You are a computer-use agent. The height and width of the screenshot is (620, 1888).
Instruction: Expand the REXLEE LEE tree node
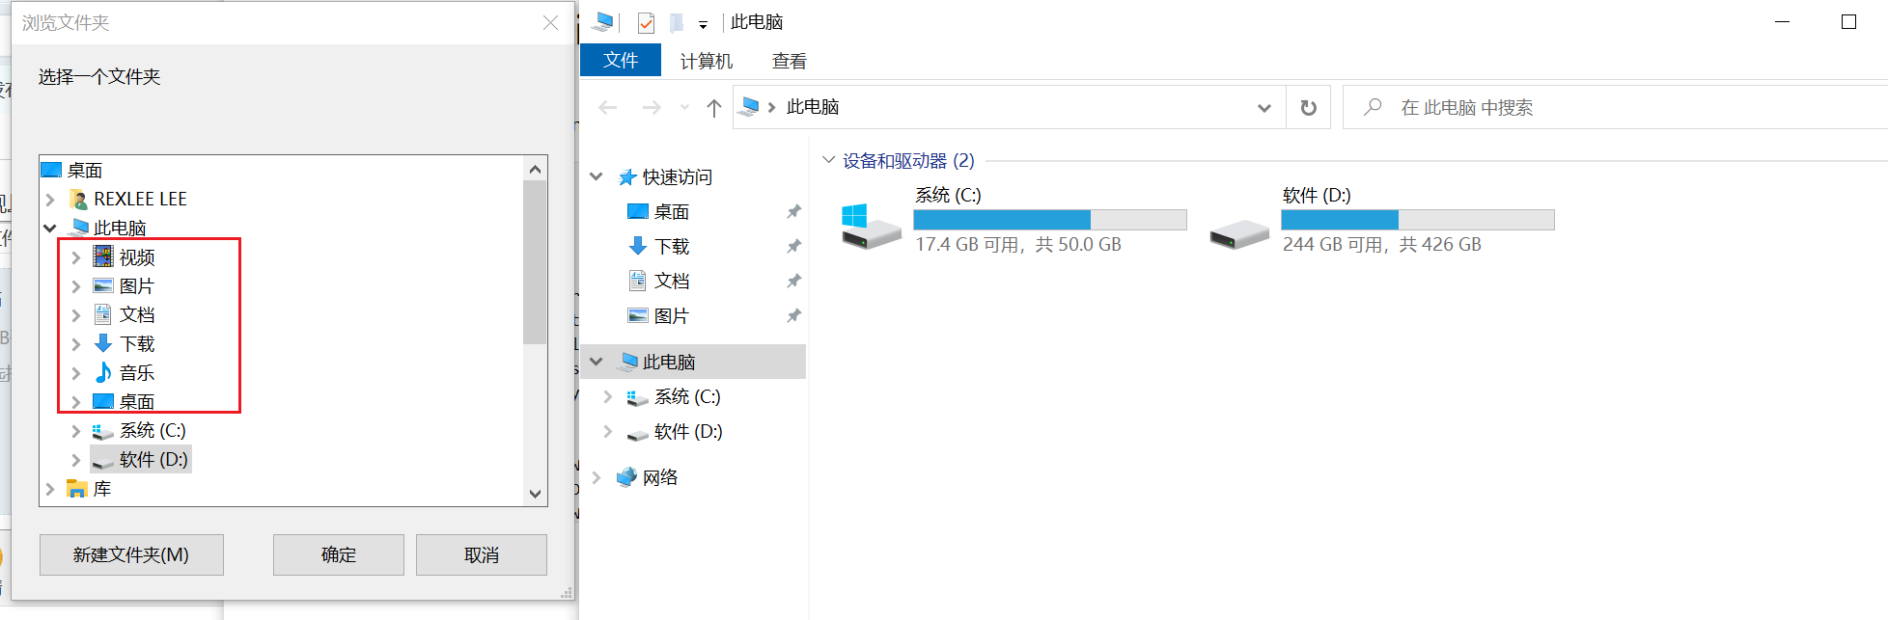50,200
